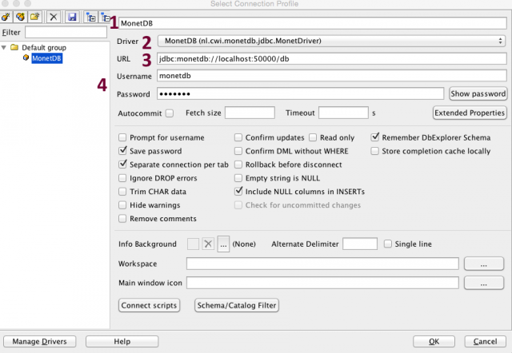Image resolution: width=512 pixels, height=353 pixels.
Task: Expand all profile groups
Action: click(90, 16)
